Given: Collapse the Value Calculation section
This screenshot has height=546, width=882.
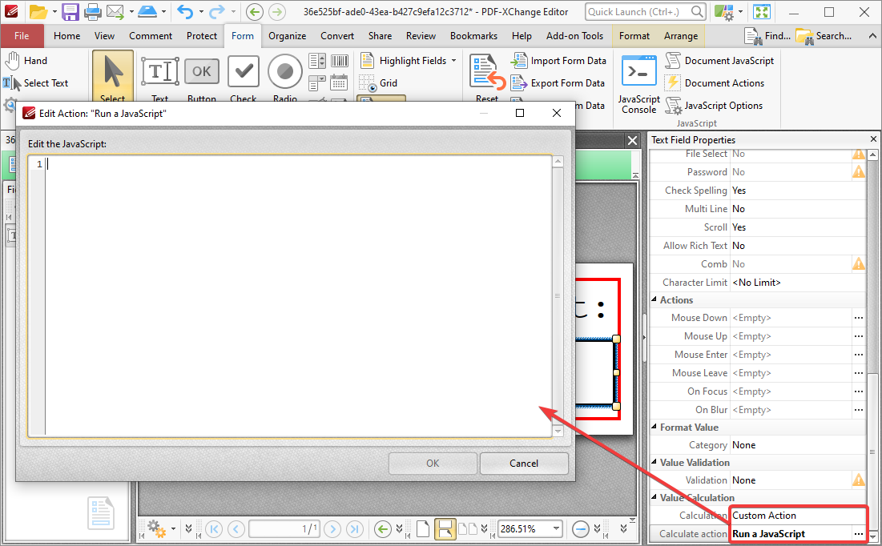Looking at the screenshot, I should tap(654, 497).
